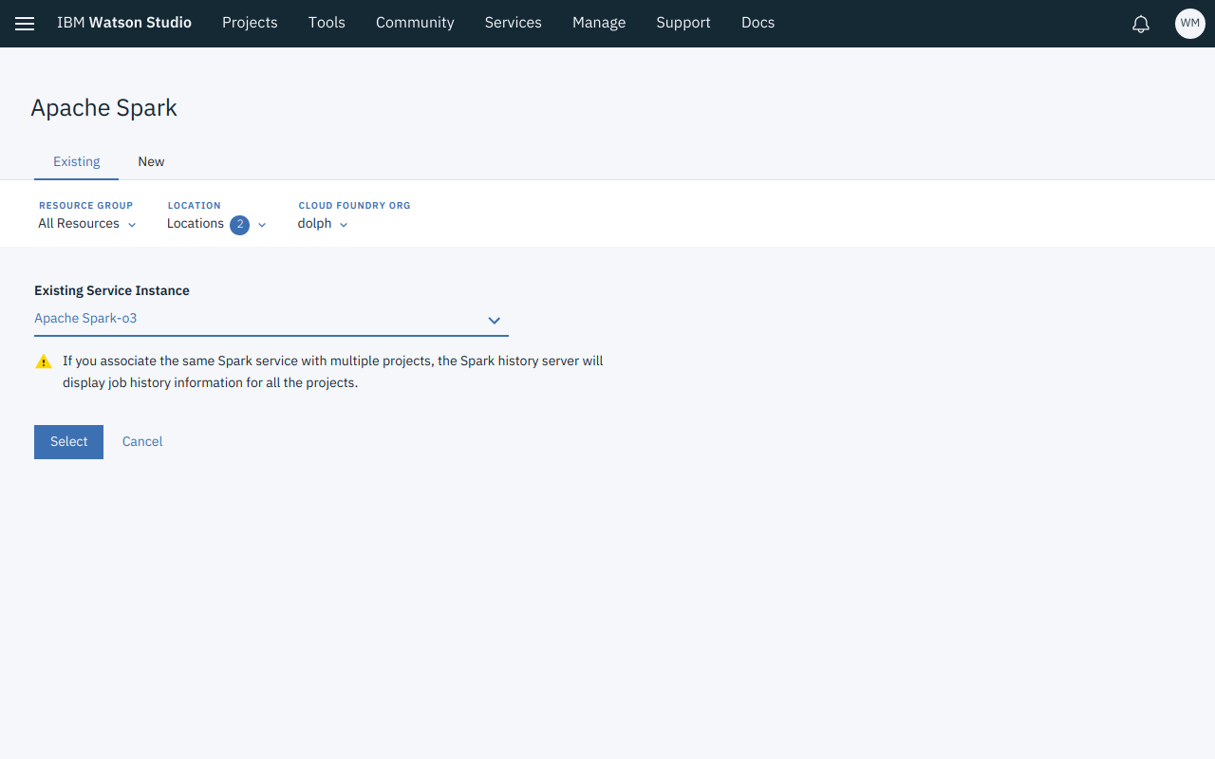Expand the All Resources group dropdown

click(87, 224)
